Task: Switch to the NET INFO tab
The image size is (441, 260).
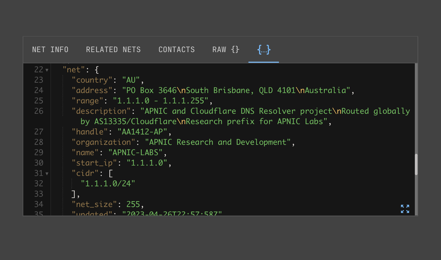Action: coord(50,49)
